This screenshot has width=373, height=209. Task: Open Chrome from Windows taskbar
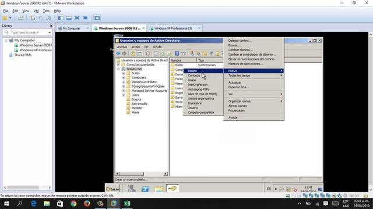pyautogui.click(x=73, y=204)
